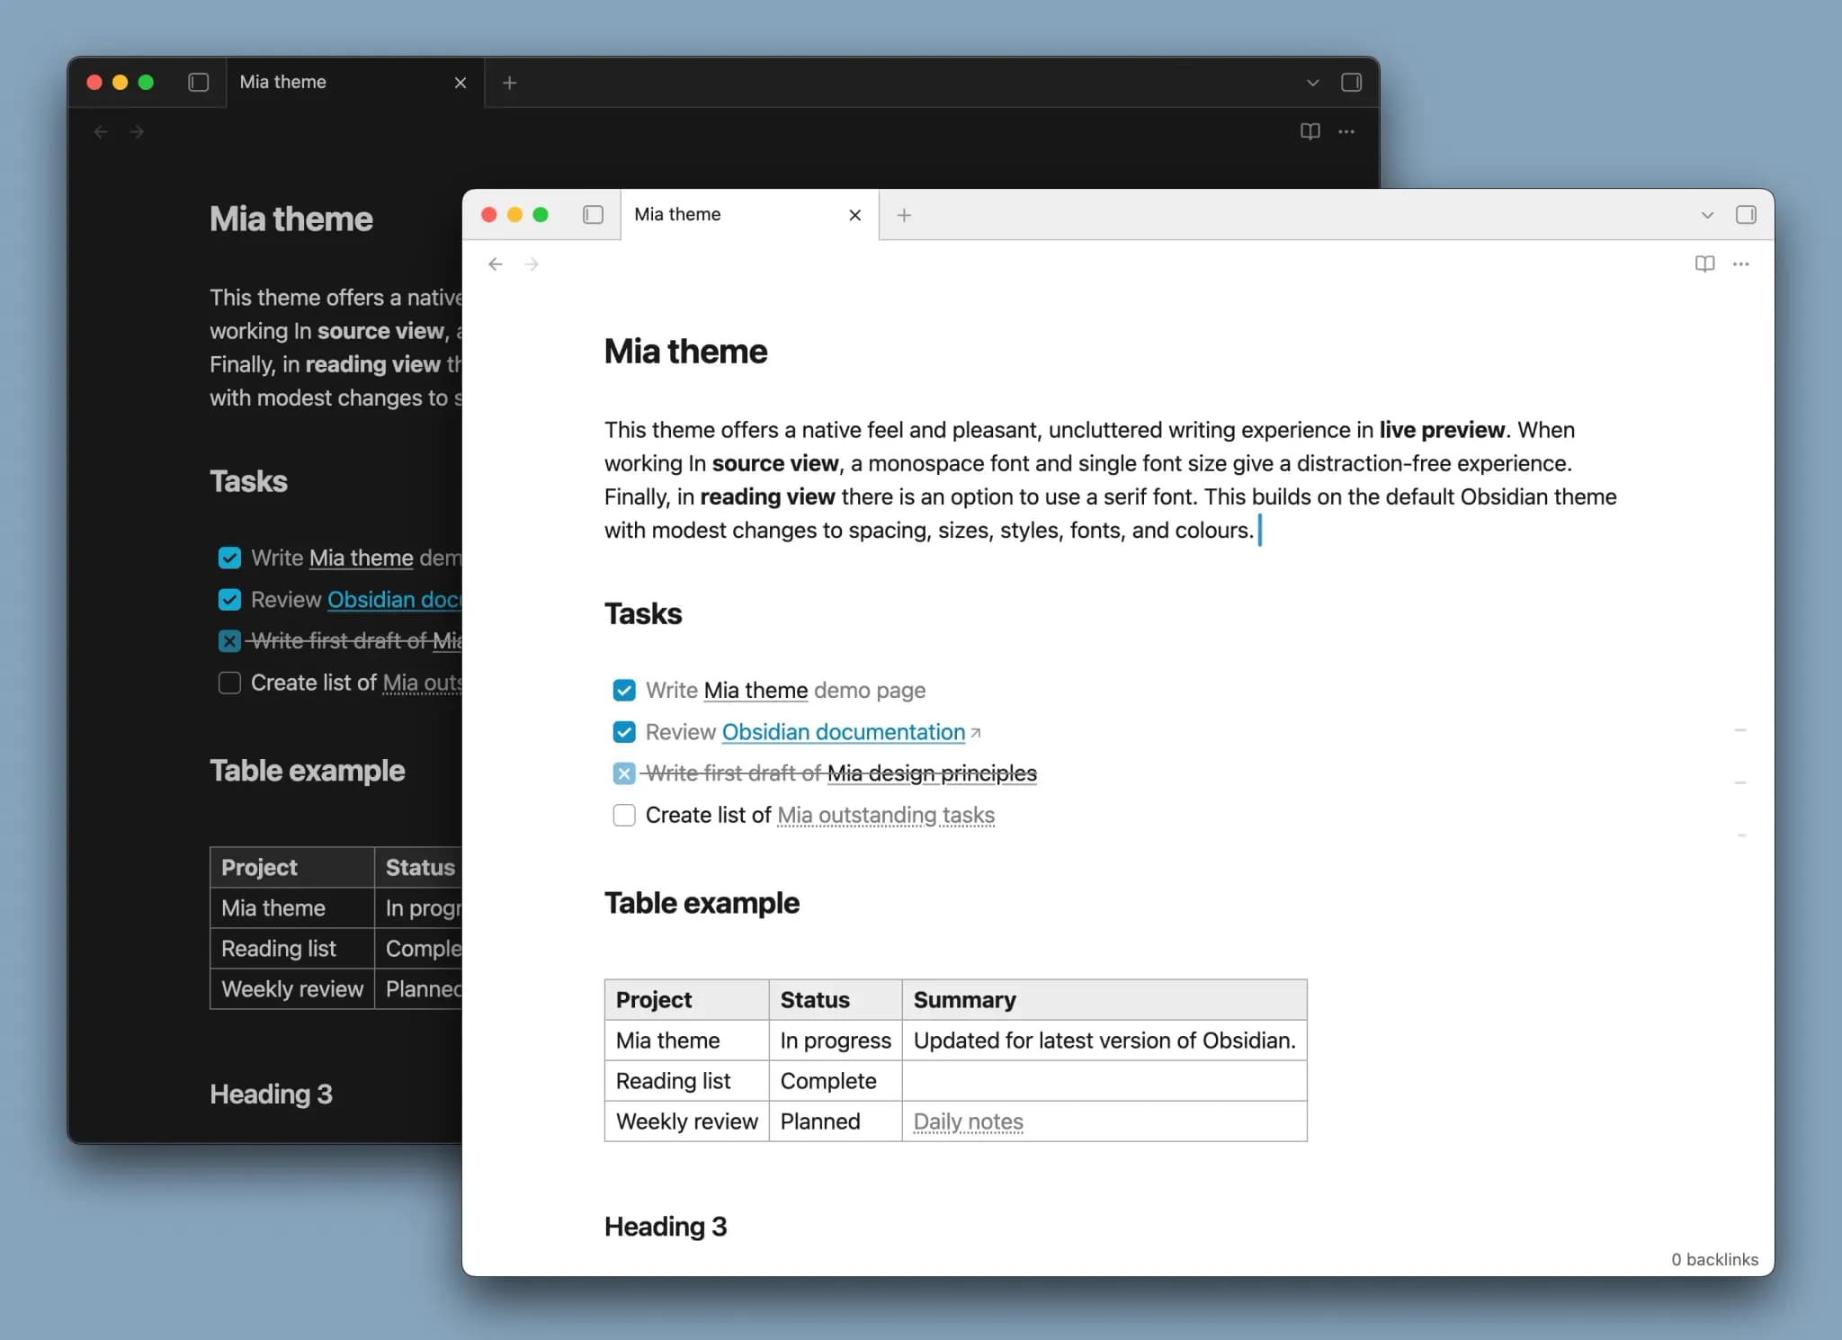Navigate forward in dark window
Image resolution: width=1842 pixels, height=1340 pixels.
tap(137, 131)
